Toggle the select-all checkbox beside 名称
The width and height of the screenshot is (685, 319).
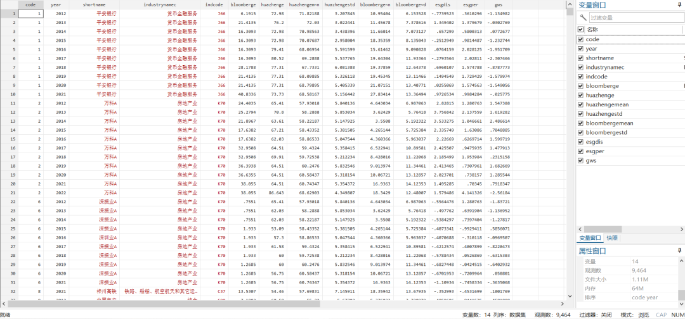(x=580, y=29)
